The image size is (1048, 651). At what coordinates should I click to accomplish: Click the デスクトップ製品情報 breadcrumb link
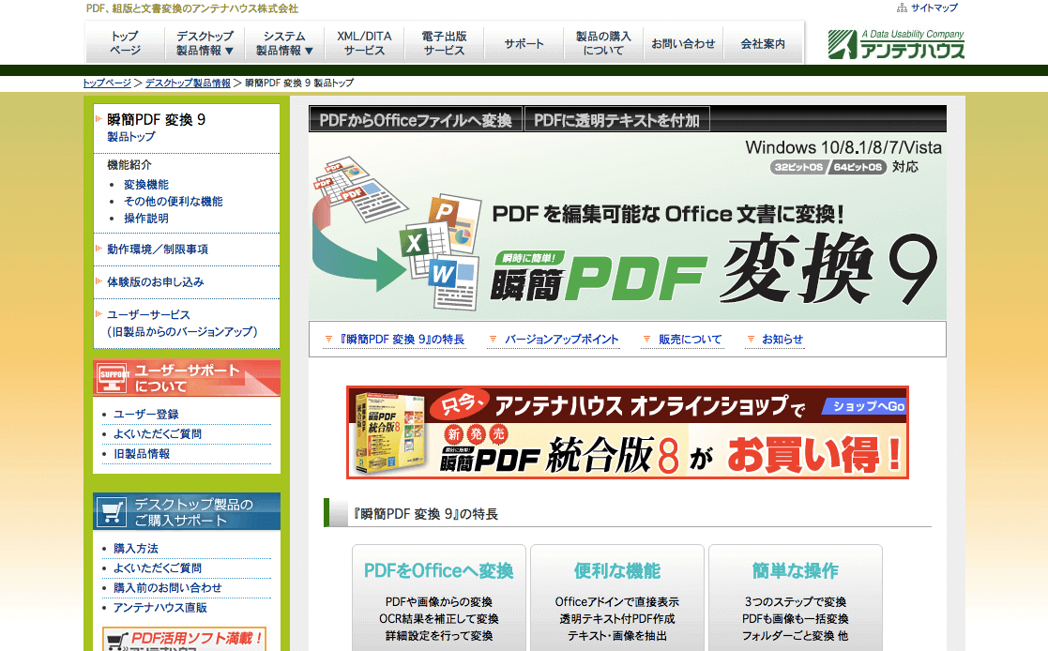(x=188, y=83)
